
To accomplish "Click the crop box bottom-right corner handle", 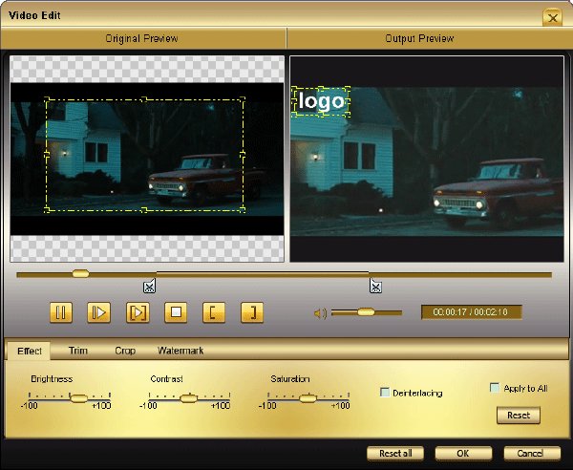I will point(243,209).
